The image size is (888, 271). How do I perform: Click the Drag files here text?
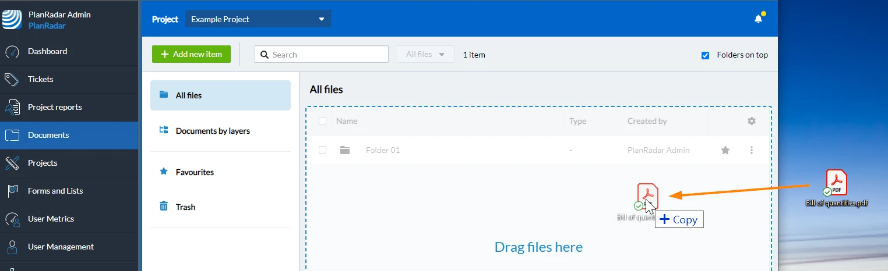coord(538,247)
